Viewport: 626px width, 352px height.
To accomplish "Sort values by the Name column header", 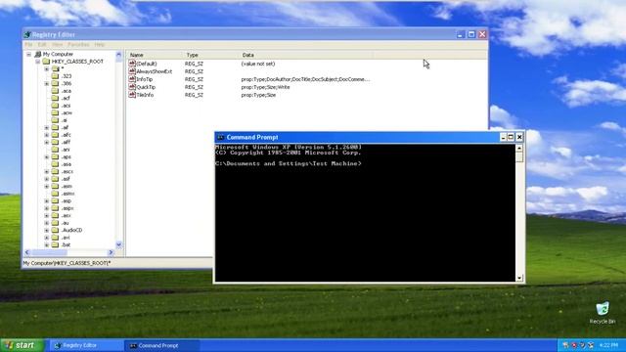I will click(155, 55).
